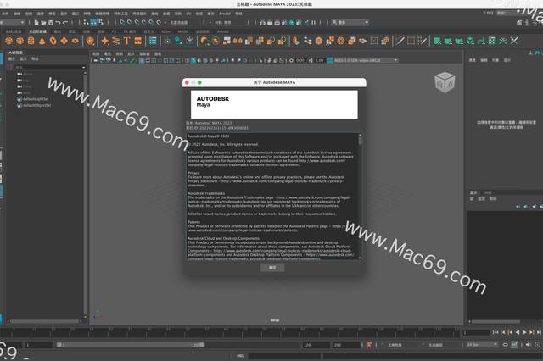
Task: Click go to start of playback range
Action: pyautogui.click(x=495, y=332)
